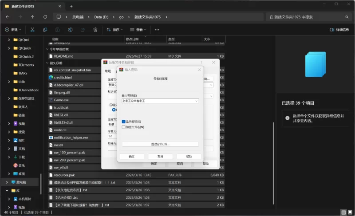Screen dimensions: 355x216
Task: Open the 保存的游戏 folder in sidebar
Action: [x=26, y=98]
